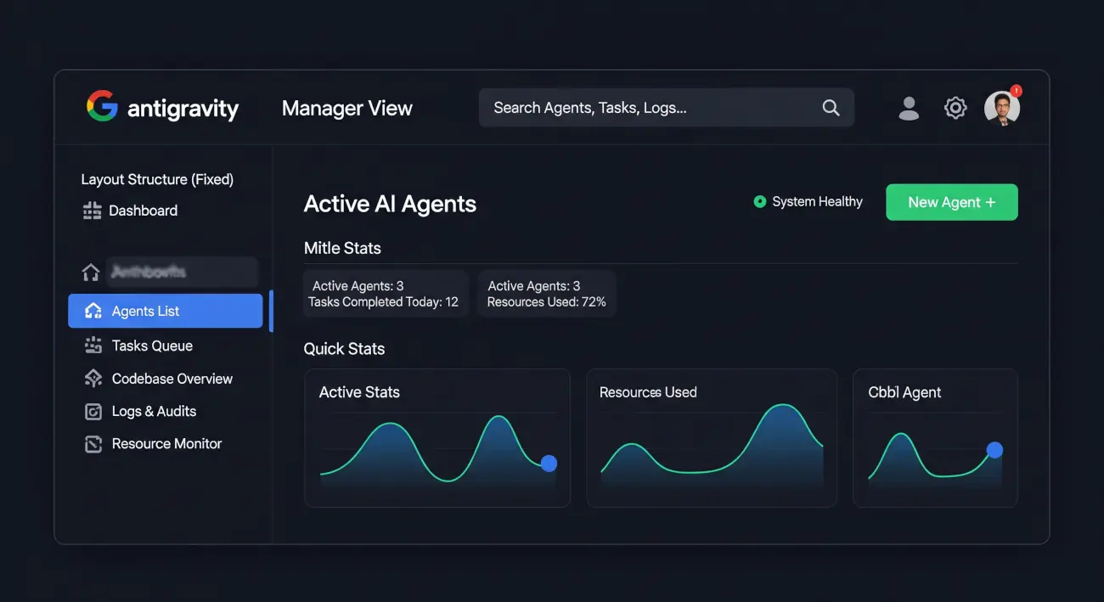This screenshot has width=1104, height=602.
Task: Click the Google logo in the header
Action: click(x=102, y=107)
